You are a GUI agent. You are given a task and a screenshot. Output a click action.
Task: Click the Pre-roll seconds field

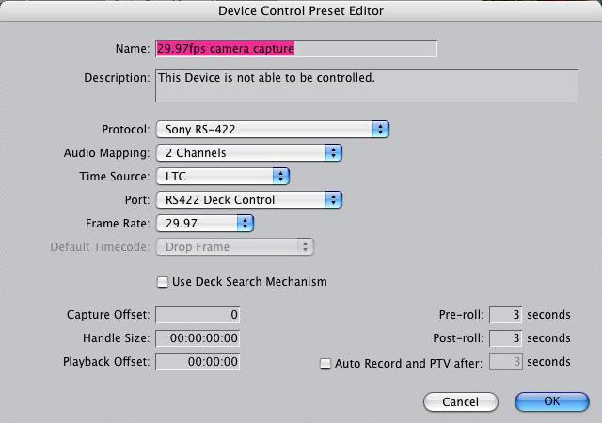(506, 315)
